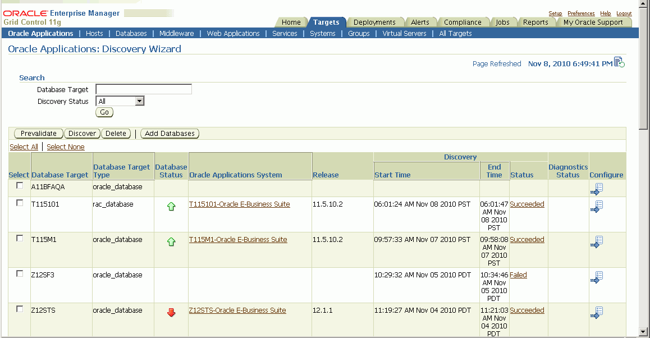650x338 pixels.
Task: Click the Prevalidate button
Action: point(39,134)
